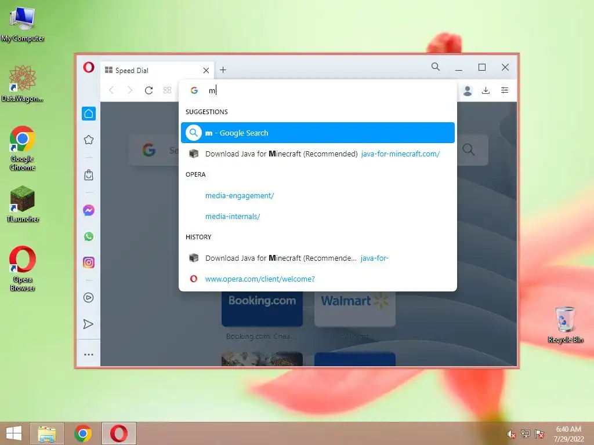
Task: Open the DataWagon desktop shortcut
Action: pyautogui.click(x=23, y=83)
